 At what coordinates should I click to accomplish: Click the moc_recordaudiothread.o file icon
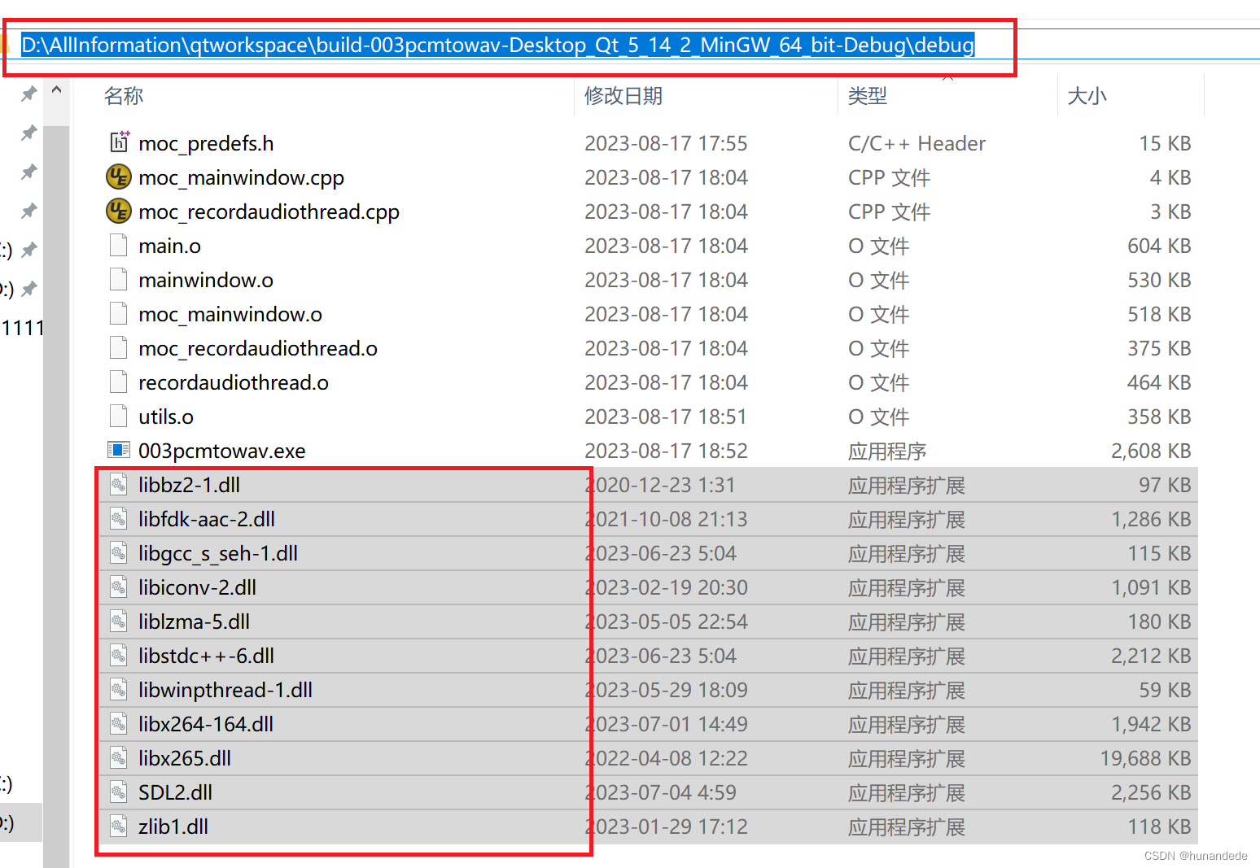tap(119, 347)
